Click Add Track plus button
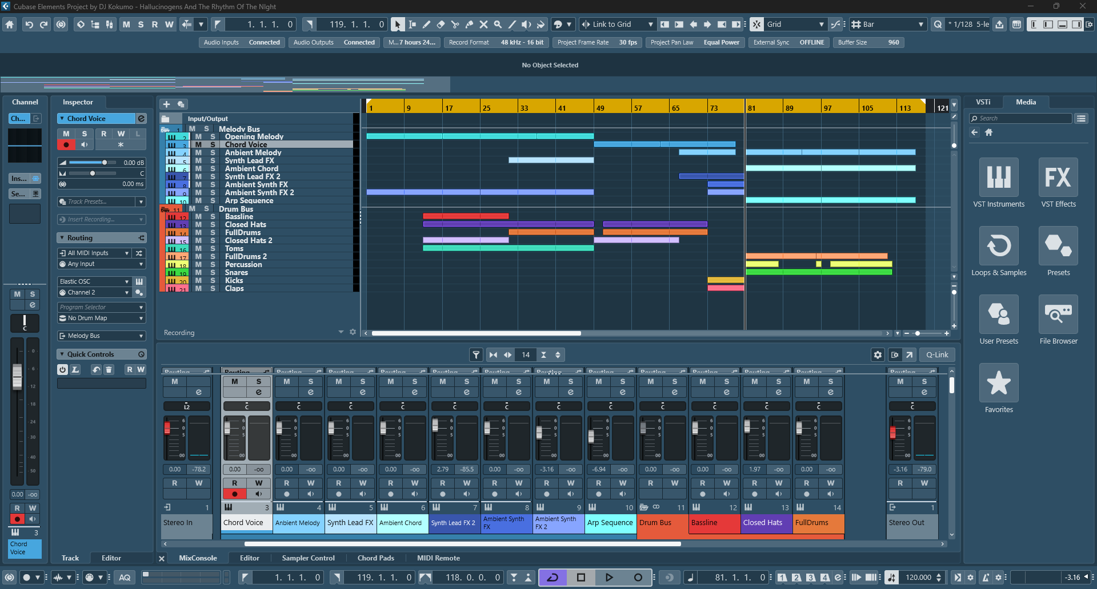This screenshot has height=589, width=1097. (166, 104)
